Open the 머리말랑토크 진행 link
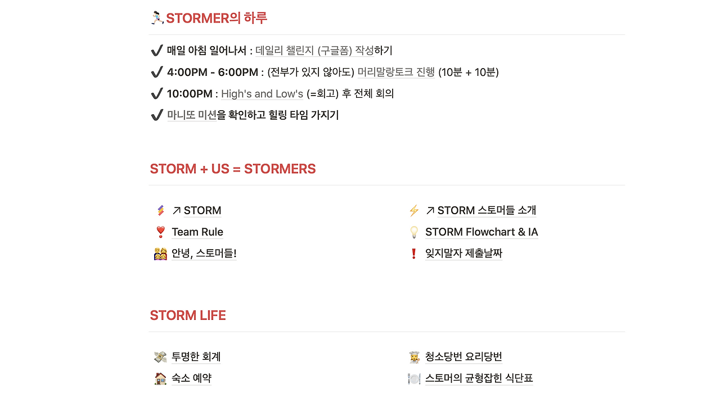The image size is (720, 406). (x=396, y=72)
